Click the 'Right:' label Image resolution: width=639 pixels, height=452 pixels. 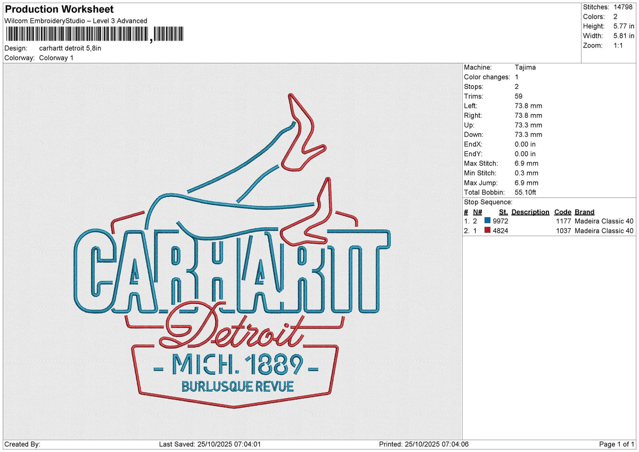coord(473,115)
